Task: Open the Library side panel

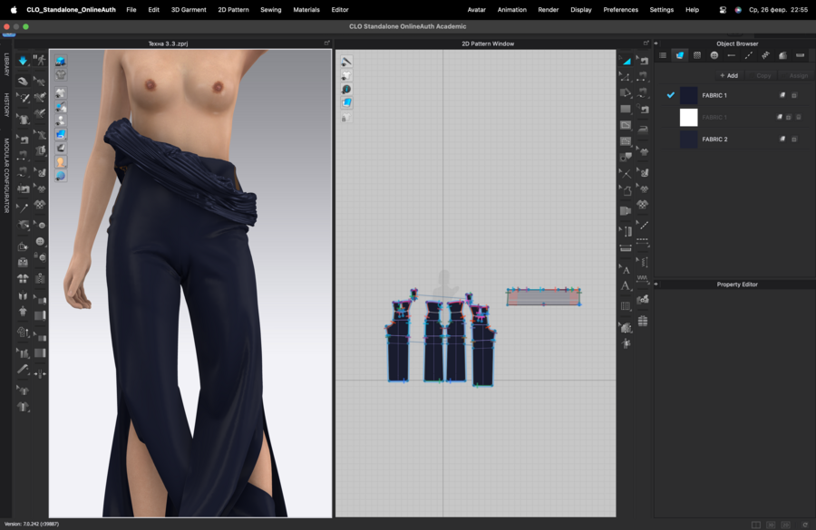Action: (x=6, y=64)
